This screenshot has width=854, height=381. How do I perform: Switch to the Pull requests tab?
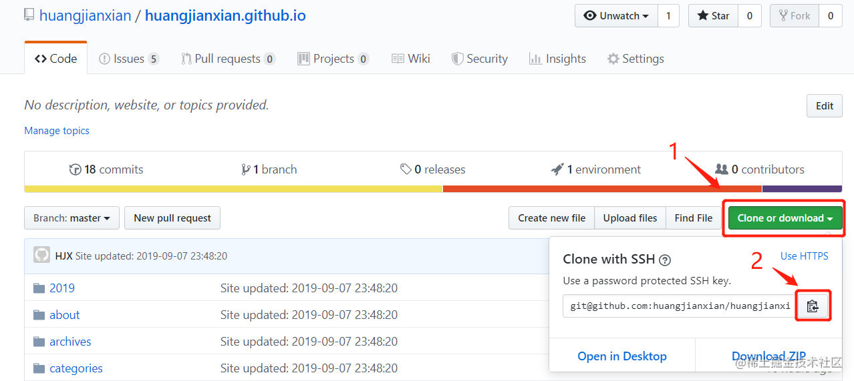(228, 59)
